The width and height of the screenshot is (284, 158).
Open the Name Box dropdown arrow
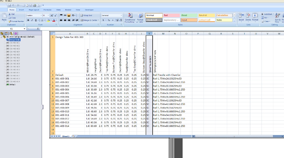coord(25,29)
